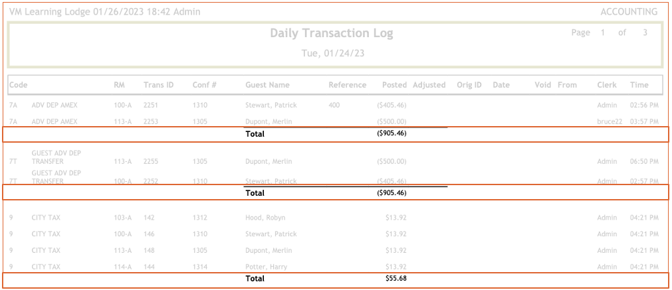Screen dimensions: 672x290
Task: Click the Daily Transaction Log title
Action: (x=331, y=33)
